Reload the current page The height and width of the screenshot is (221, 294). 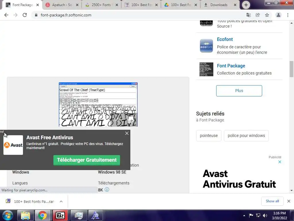pos(25,15)
